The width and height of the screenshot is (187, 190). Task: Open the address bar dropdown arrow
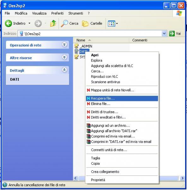(x=164, y=34)
